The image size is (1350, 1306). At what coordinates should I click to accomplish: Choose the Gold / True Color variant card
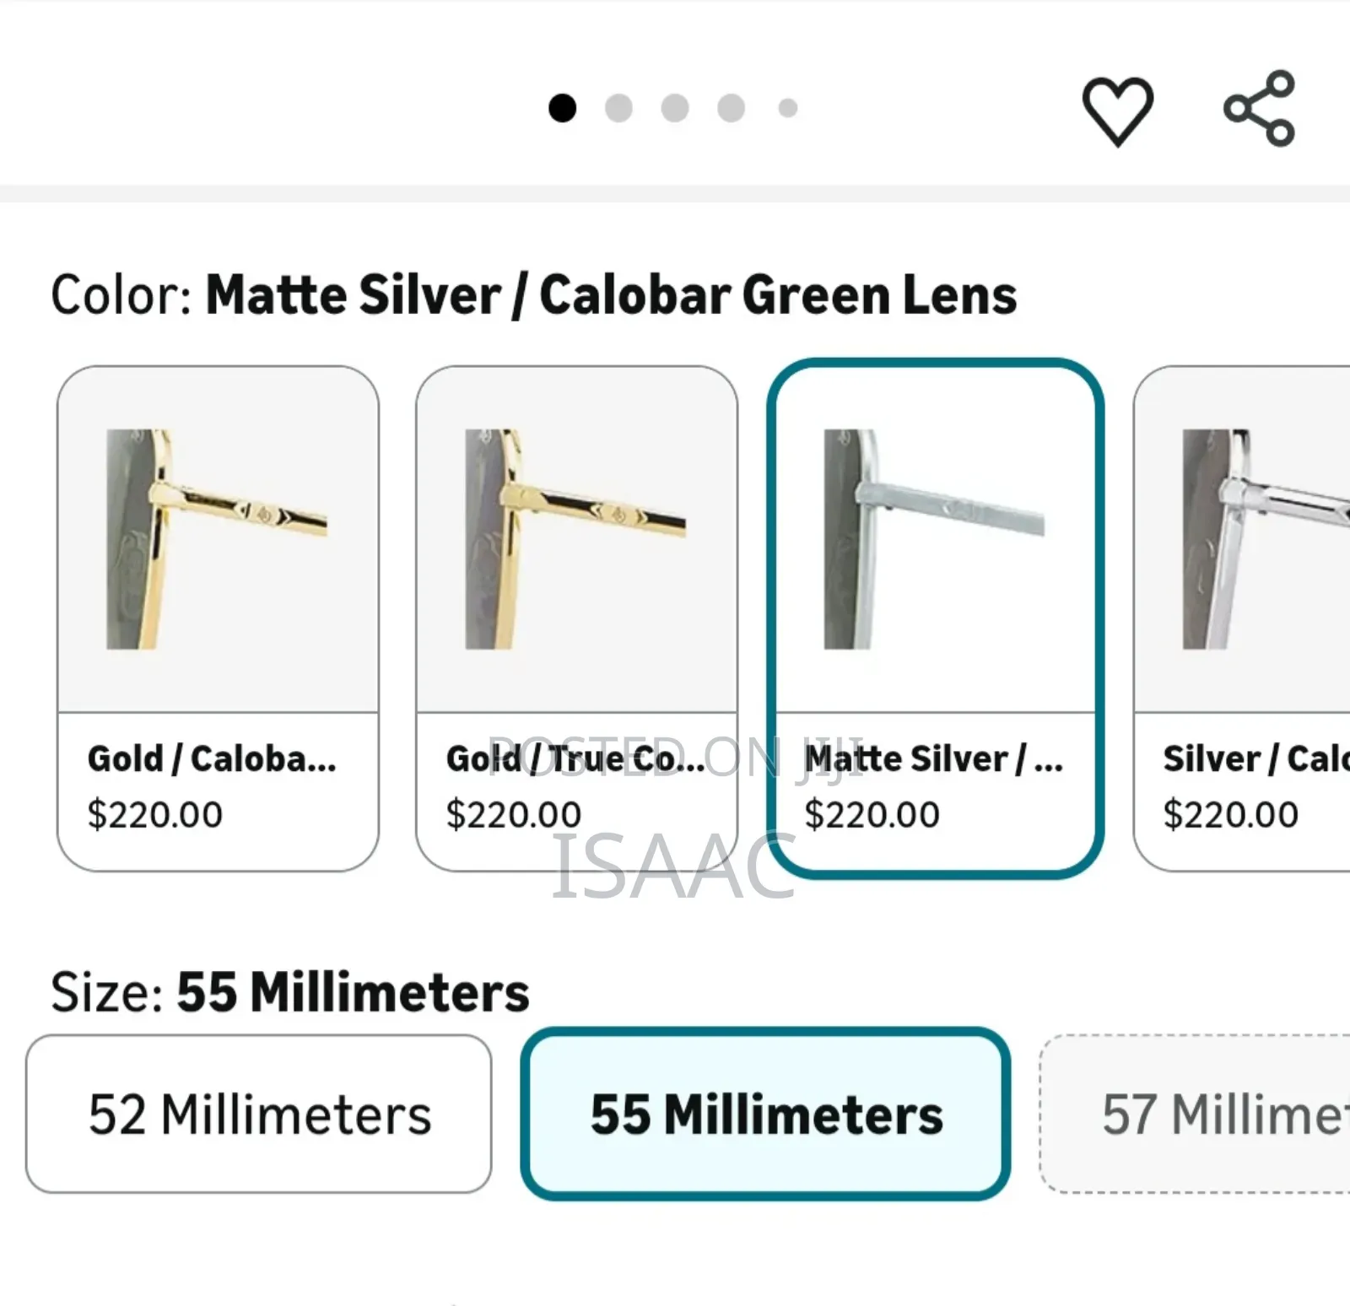(x=576, y=618)
